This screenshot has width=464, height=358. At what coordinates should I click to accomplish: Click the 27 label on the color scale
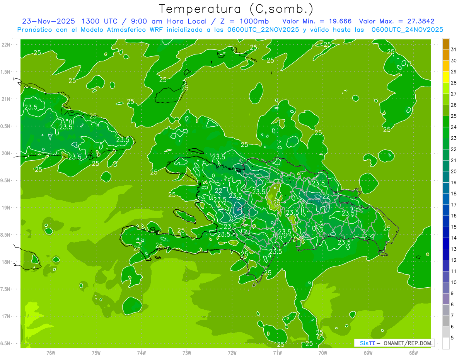[x=454, y=94]
